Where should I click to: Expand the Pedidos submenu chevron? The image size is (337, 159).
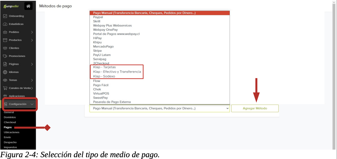coord(32,32)
